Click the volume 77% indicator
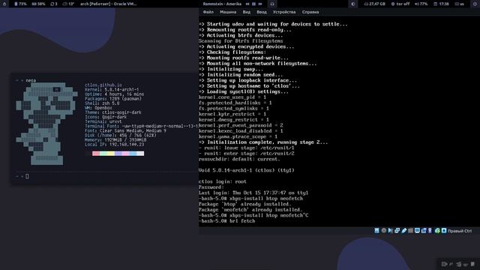 421,4
